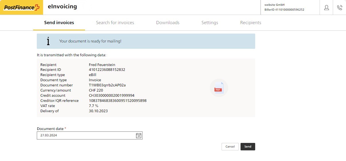Click the info icon in the banner
The width and height of the screenshot is (346, 161).
click(48, 41)
